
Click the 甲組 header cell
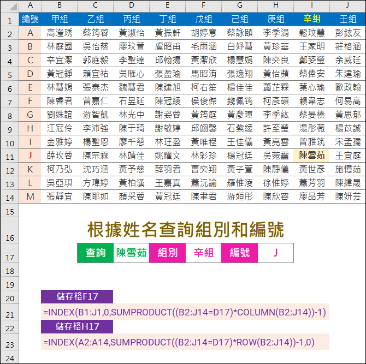[x=60, y=19]
